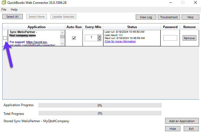201x132 pixels.
Task: Click the application description scrollbar thumb
Action: (x=62, y=37)
